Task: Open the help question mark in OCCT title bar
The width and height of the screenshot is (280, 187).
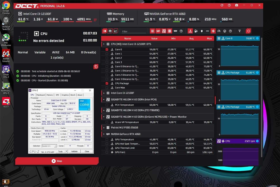Action: (x=229, y=5)
